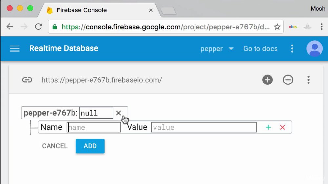Open database options three-dot menu
The image size is (328, 184).
click(308, 80)
